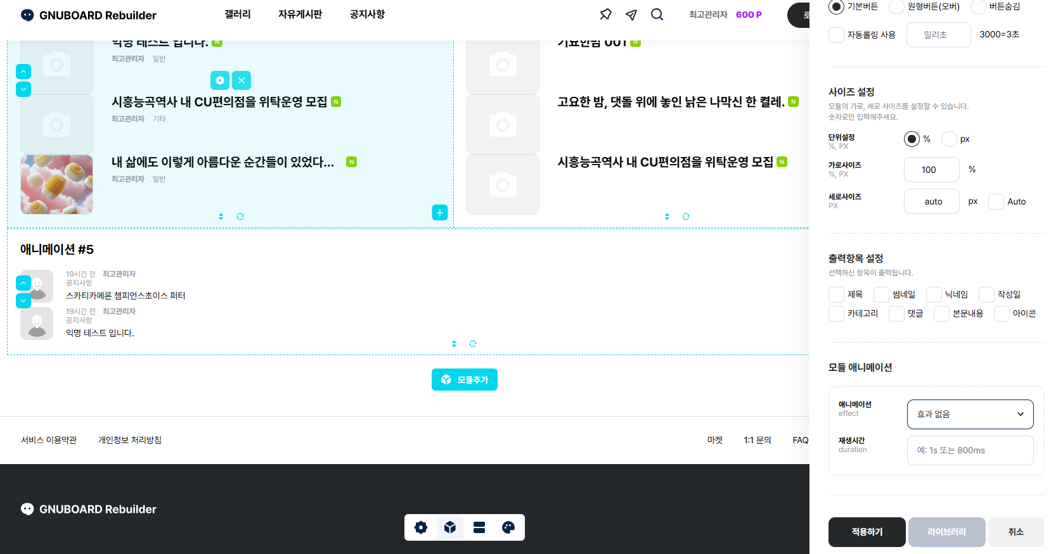Click the cyan X delete module button
The width and height of the screenshot is (1051, 554).
242,80
